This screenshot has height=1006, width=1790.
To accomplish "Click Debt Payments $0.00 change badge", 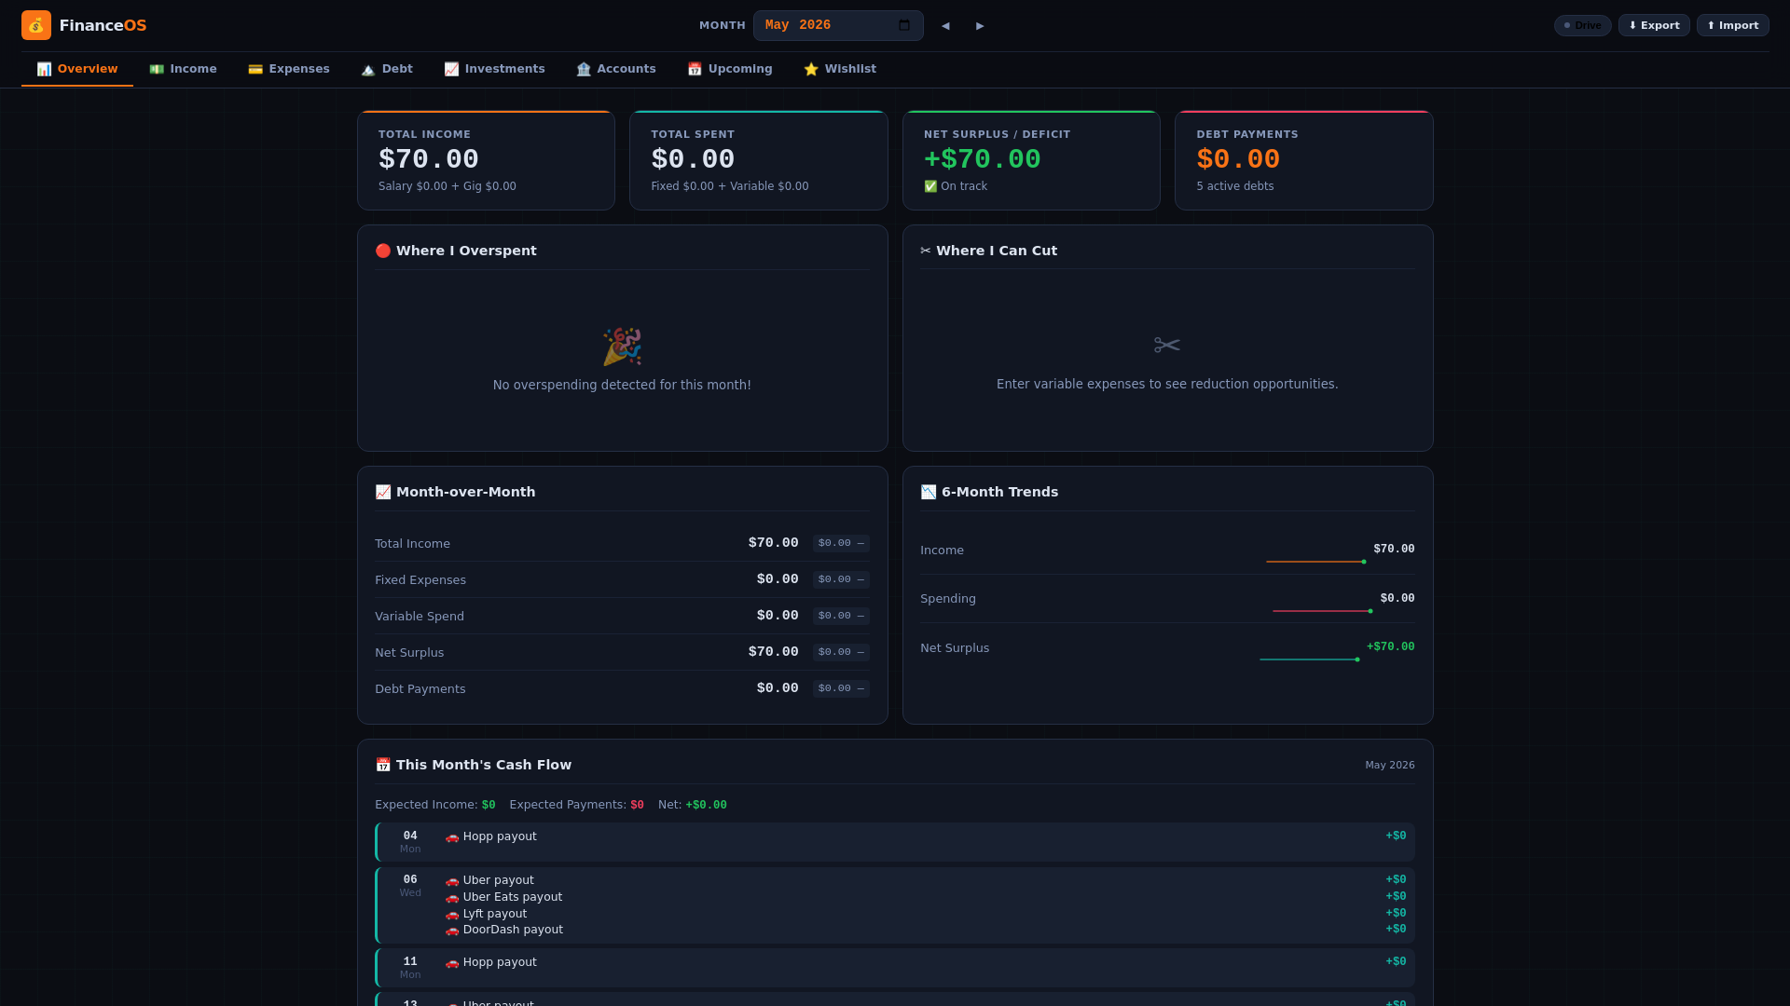I will 841,688.
